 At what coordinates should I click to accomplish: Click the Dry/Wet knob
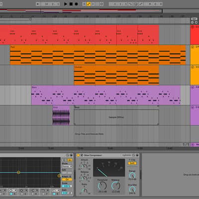[132, 189]
